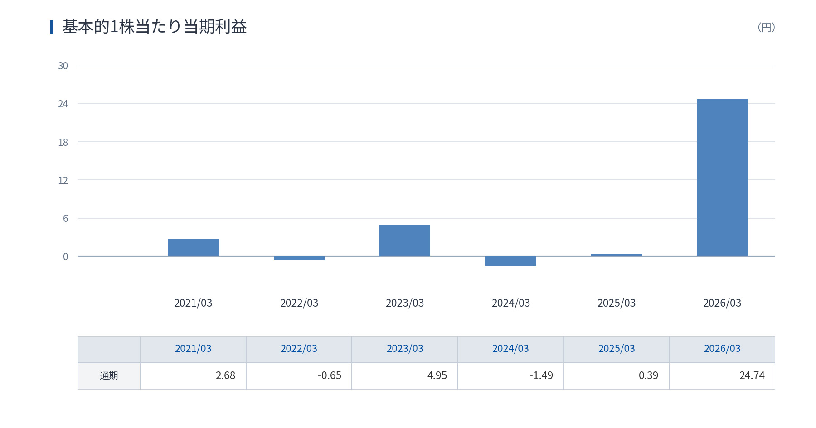Click x-axis label 2023/03 under chart
The width and height of the screenshot is (816, 428).
405,303
